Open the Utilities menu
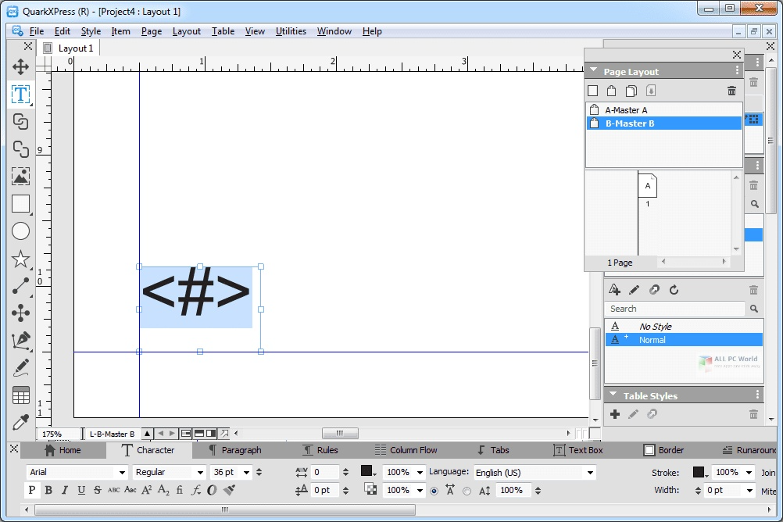The width and height of the screenshot is (783, 522). (x=291, y=31)
